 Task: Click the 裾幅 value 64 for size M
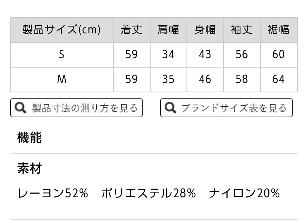tap(279, 79)
